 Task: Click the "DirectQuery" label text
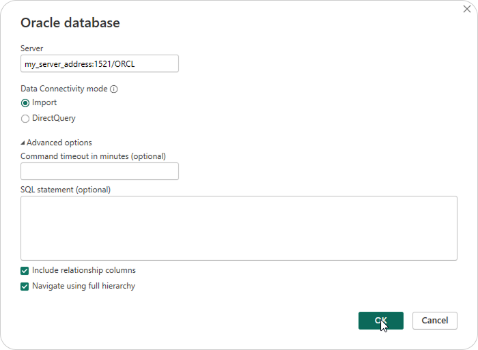[54, 119]
